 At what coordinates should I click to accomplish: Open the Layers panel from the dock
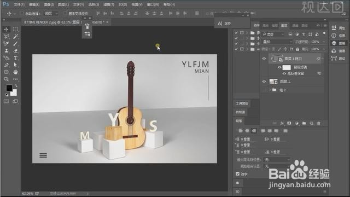point(339,43)
